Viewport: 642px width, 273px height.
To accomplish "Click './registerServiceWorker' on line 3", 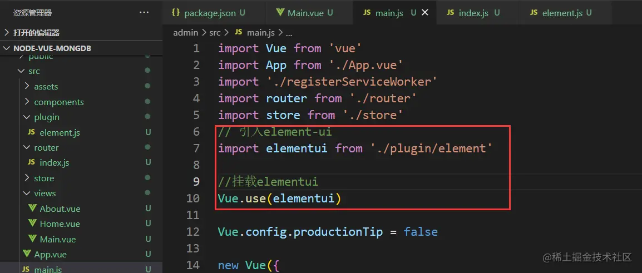I will pos(352,82).
